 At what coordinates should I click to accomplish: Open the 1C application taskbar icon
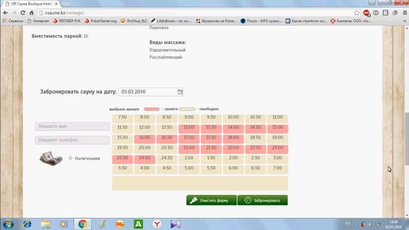[x=120, y=224]
